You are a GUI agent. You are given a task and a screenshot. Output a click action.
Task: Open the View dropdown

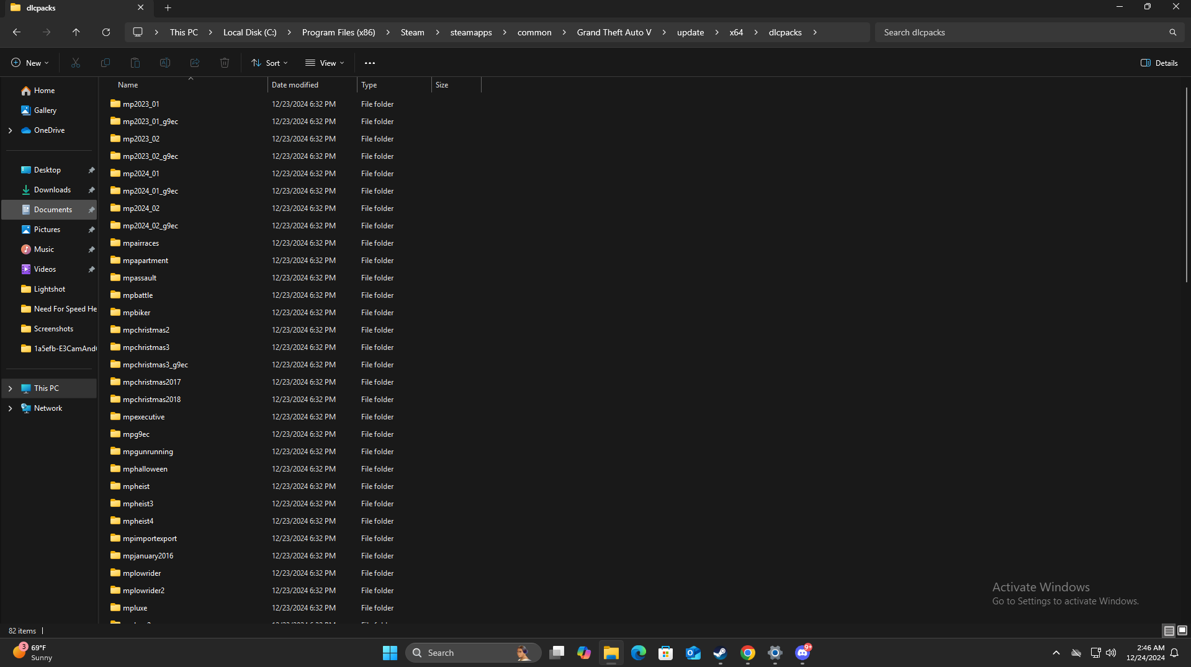[325, 63]
